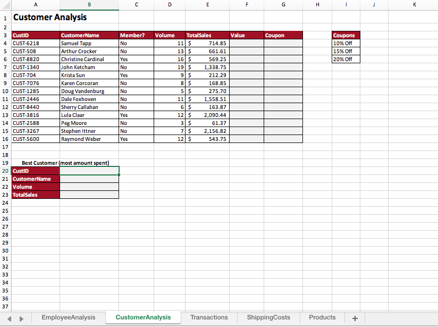
Task: Click Best Customer (most amount spent) label
Action: (x=65, y=163)
